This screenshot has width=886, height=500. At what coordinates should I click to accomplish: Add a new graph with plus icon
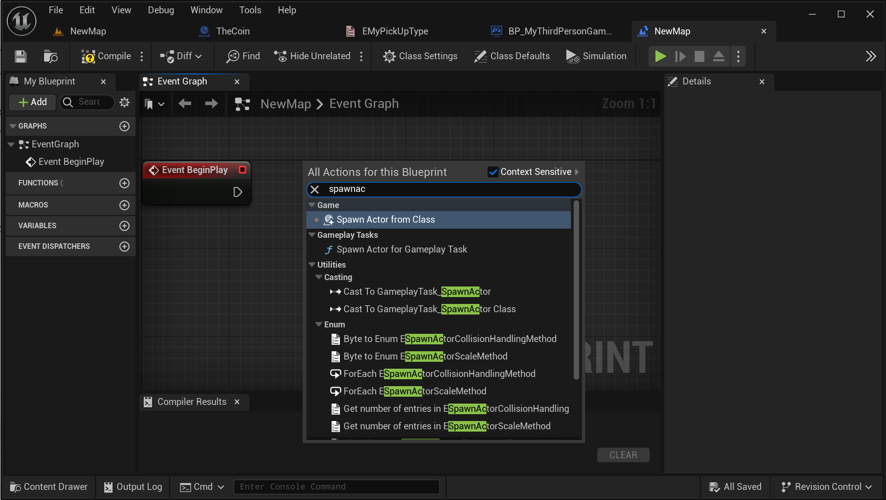pos(124,126)
